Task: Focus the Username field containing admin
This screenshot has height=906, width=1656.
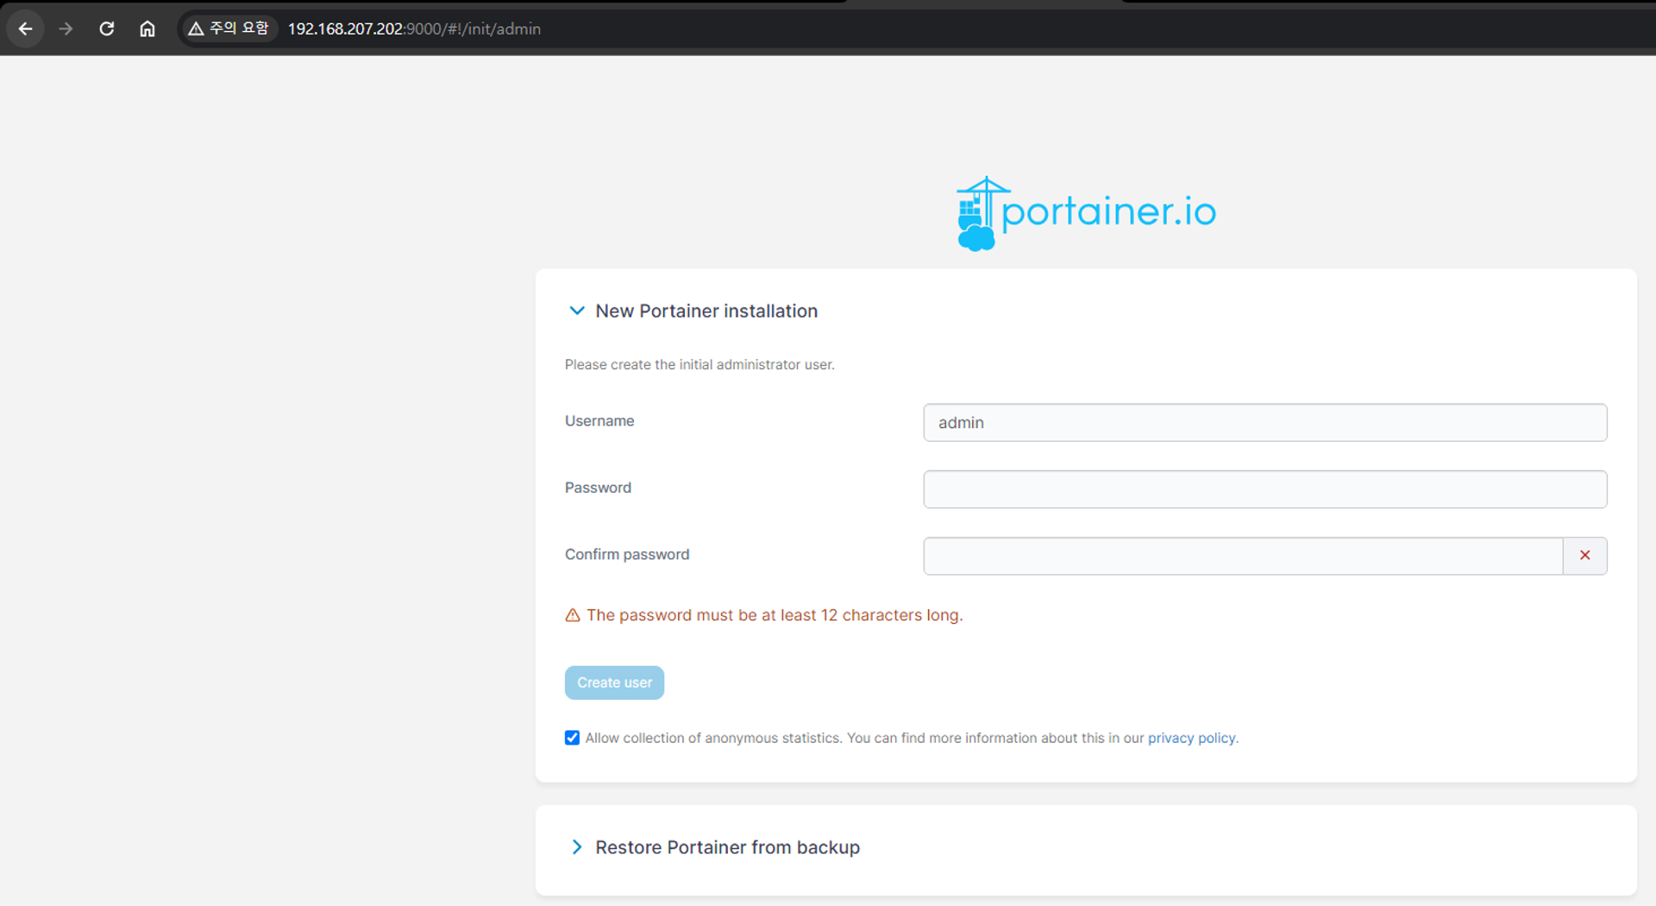Action: pyautogui.click(x=1264, y=423)
